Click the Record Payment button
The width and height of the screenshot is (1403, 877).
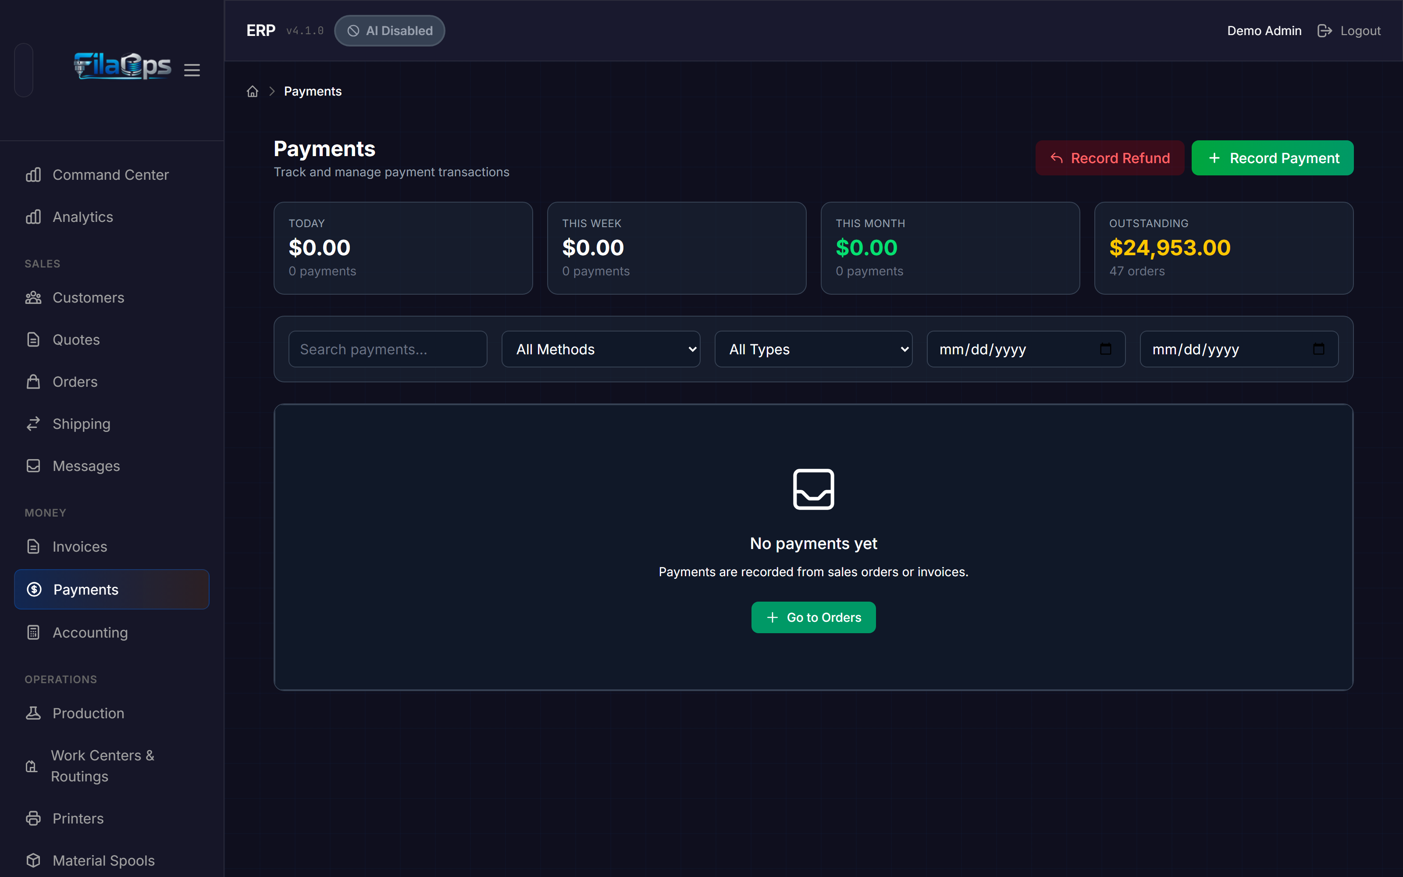(x=1272, y=158)
